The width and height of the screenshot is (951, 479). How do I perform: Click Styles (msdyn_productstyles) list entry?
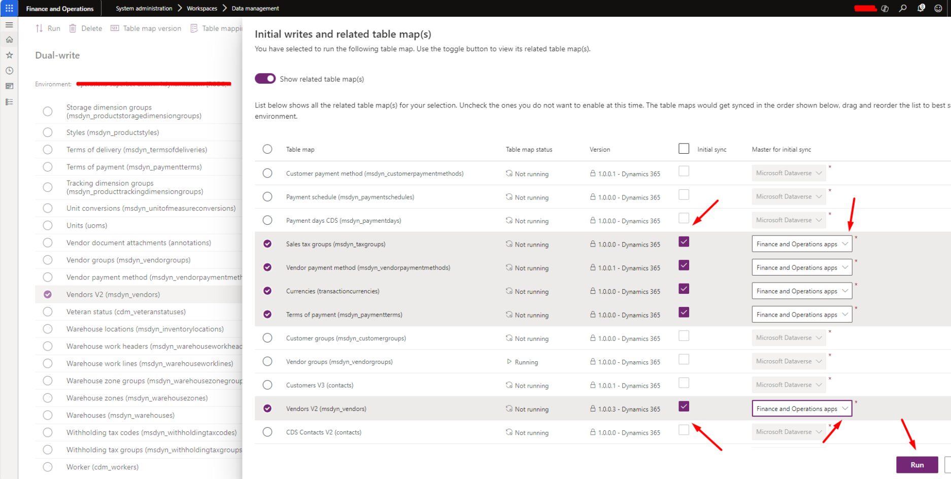coord(113,132)
